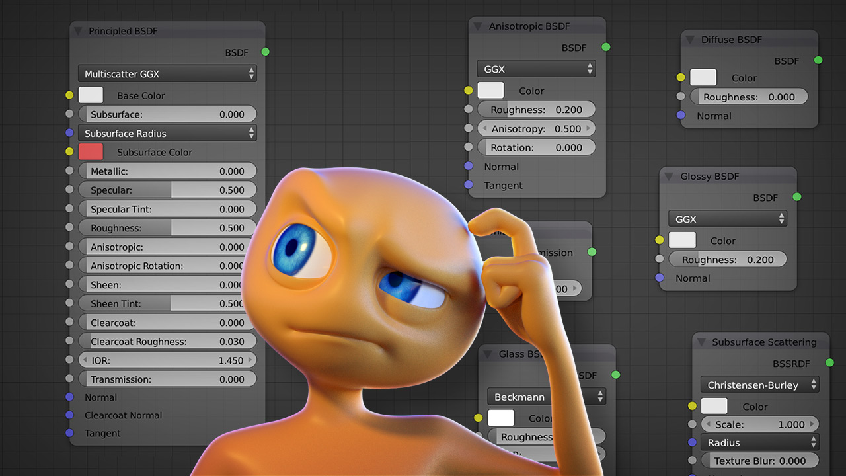Click the Normal input socket on Glossy BSDF
The image size is (846, 476).
point(658,278)
